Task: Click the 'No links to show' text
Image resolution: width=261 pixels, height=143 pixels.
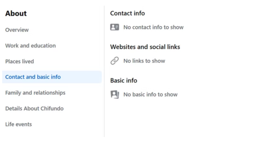Action: point(144,61)
